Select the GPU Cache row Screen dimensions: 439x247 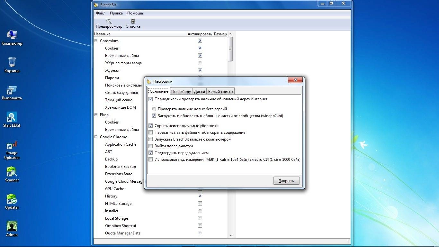click(x=114, y=189)
